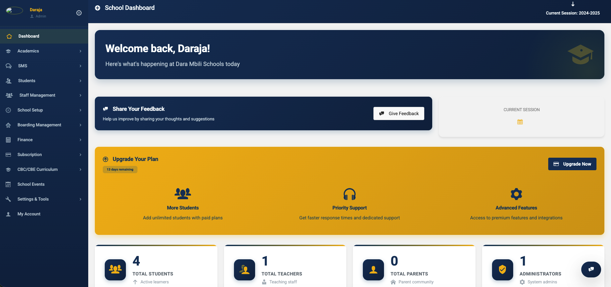Click the Settings & Tools wrench icon
Screen dimensions: 611x287
[9, 199]
